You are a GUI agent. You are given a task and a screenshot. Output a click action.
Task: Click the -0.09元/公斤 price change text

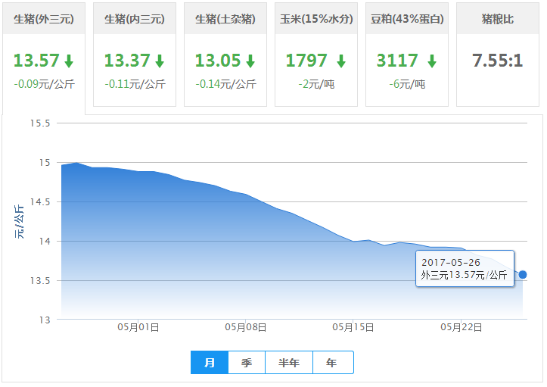(44, 83)
